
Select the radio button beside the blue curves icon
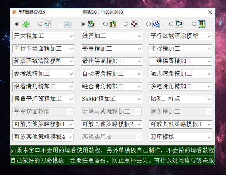148,24
